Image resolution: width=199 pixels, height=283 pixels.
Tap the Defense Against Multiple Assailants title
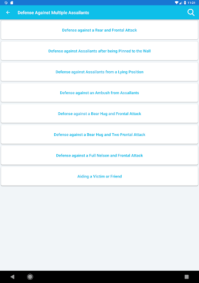(x=53, y=13)
